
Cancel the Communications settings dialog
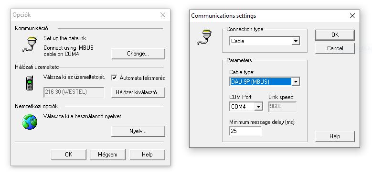point(335,48)
